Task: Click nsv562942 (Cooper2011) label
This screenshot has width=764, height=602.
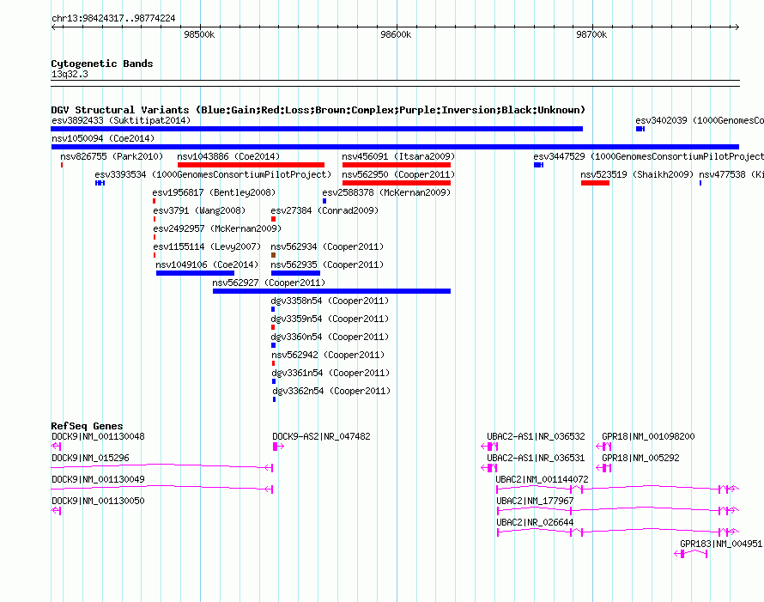Action: point(329,355)
